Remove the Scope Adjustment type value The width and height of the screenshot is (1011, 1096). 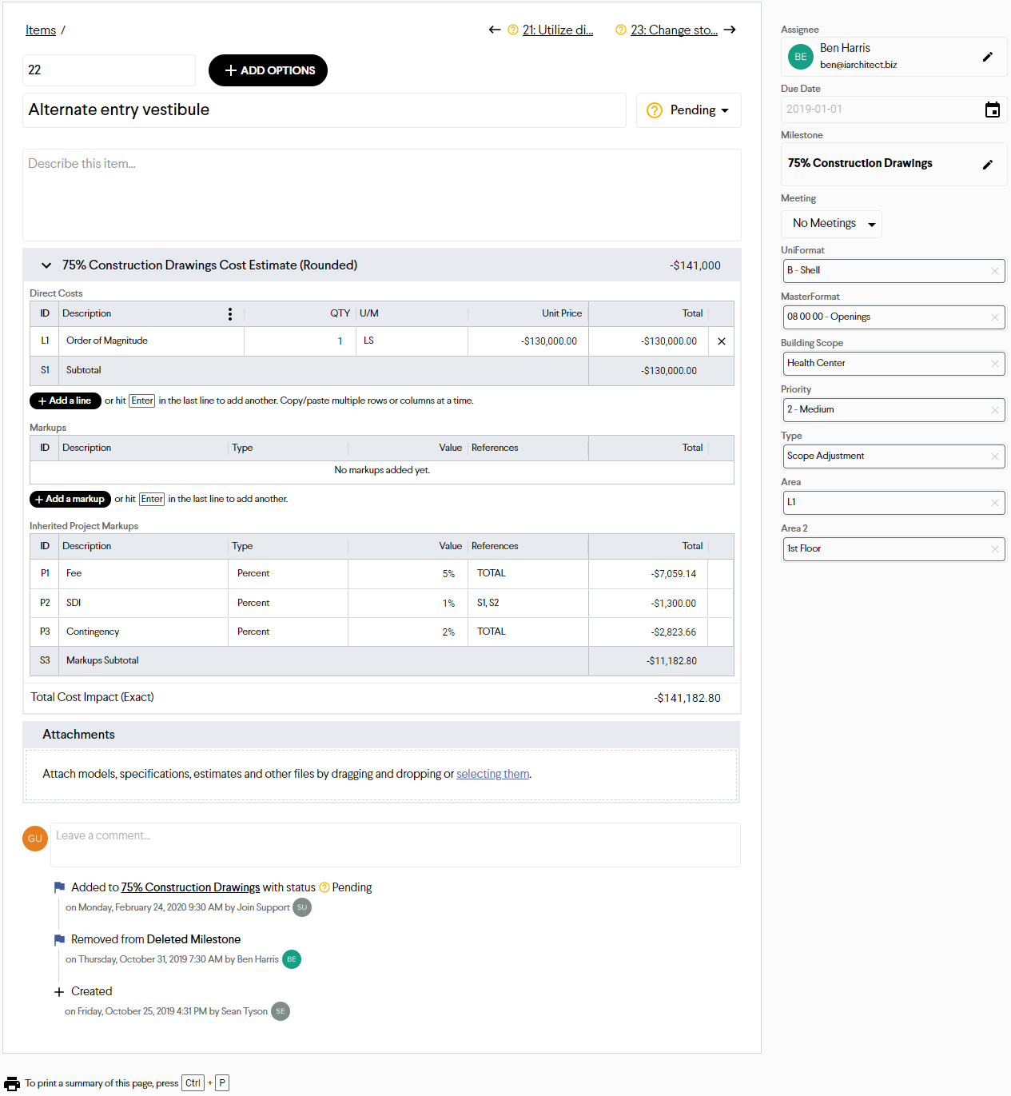click(994, 456)
